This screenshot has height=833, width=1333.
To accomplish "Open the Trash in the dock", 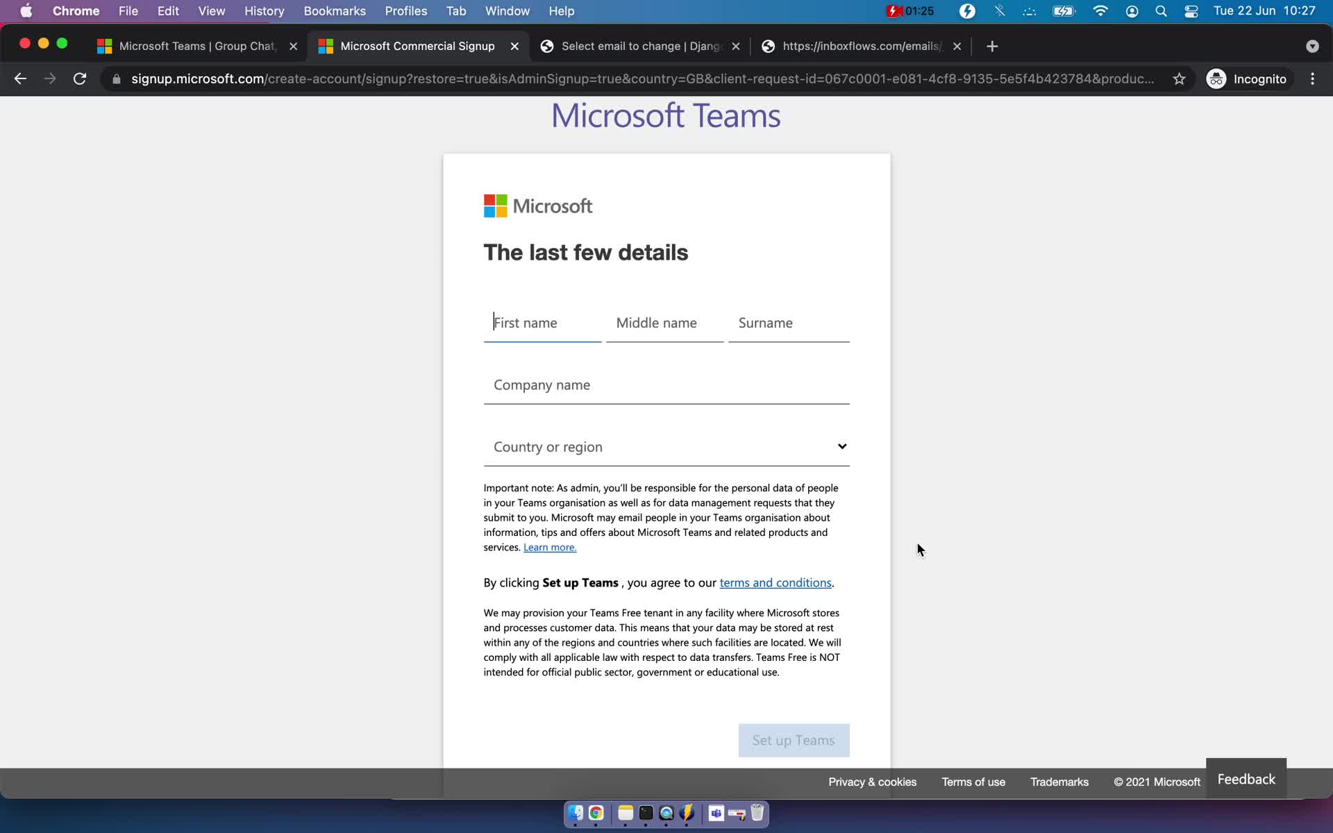I will click(757, 814).
